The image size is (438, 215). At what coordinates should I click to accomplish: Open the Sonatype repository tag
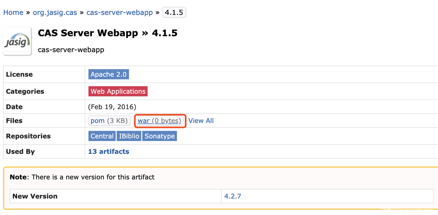pyautogui.click(x=160, y=136)
